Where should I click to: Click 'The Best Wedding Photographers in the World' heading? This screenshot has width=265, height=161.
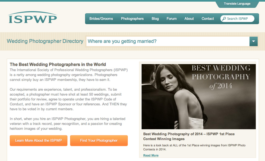pos(58,65)
